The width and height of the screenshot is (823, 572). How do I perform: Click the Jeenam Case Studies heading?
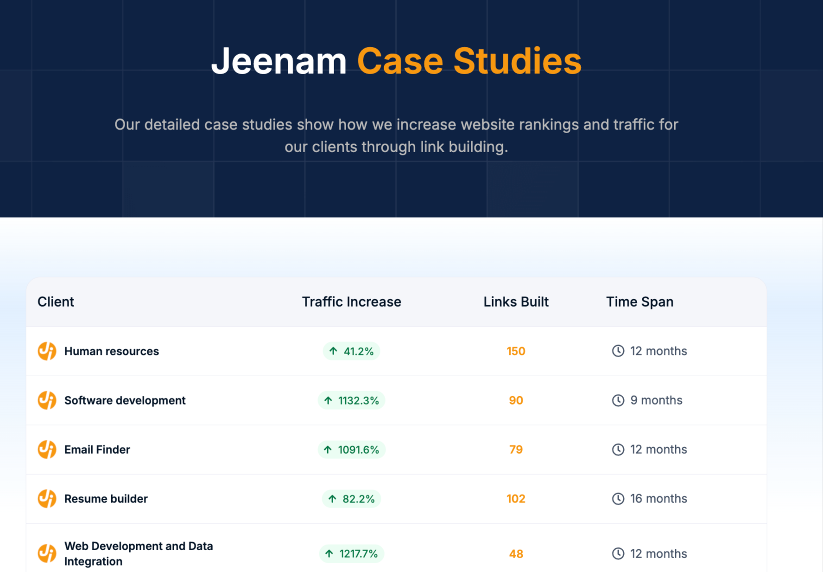(x=396, y=61)
